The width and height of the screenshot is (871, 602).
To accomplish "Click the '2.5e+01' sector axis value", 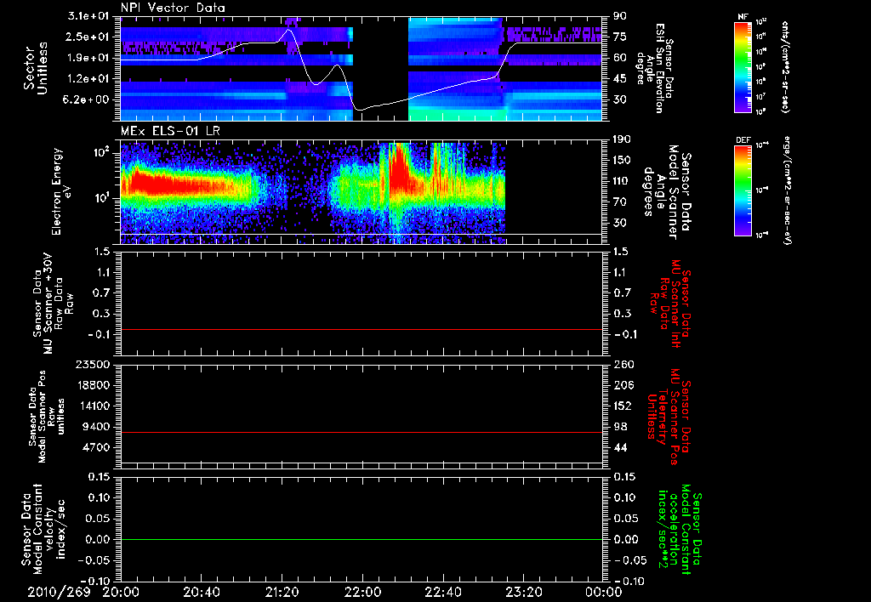I will 88,37.
